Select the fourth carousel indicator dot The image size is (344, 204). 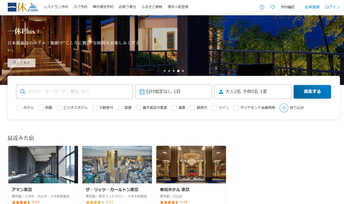pyautogui.click(x=178, y=71)
